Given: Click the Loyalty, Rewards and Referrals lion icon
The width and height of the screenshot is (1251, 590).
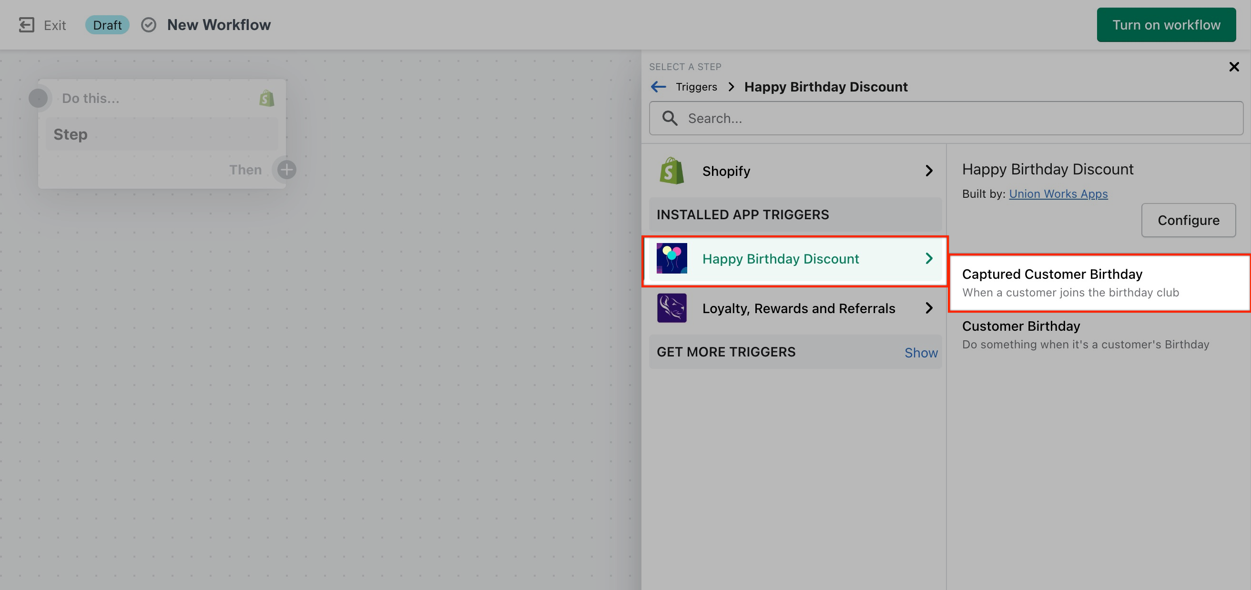Looking at the screenshot, I should coord(671,308).
